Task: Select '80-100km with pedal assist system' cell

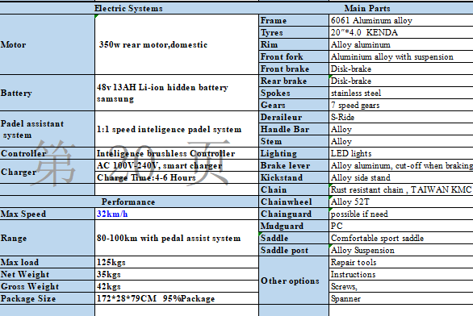Action: click(x=177, y=238)
